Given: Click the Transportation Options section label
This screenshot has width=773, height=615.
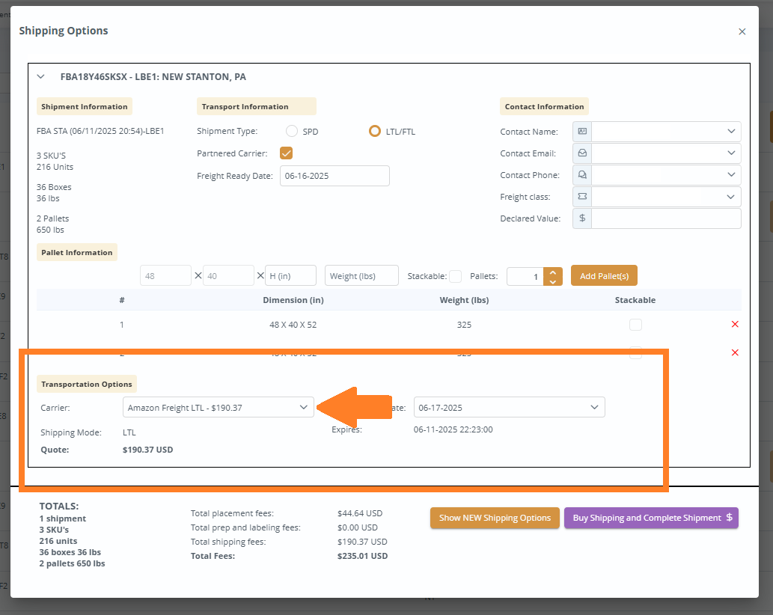Looking at the screenshot, I should (x=87, y=383).
